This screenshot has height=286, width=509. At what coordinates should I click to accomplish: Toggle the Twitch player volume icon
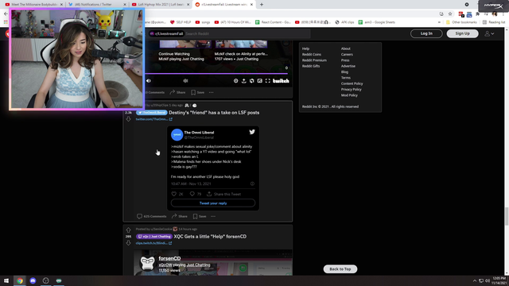(x=149, y=81)
